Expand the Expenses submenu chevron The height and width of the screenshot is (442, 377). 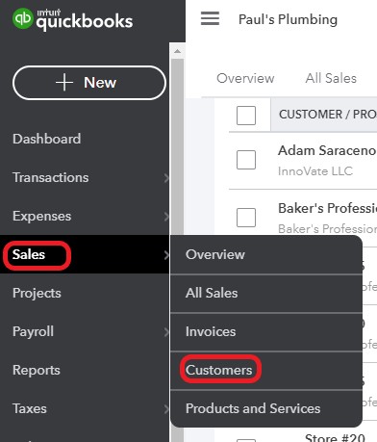[x=166, y=217]
